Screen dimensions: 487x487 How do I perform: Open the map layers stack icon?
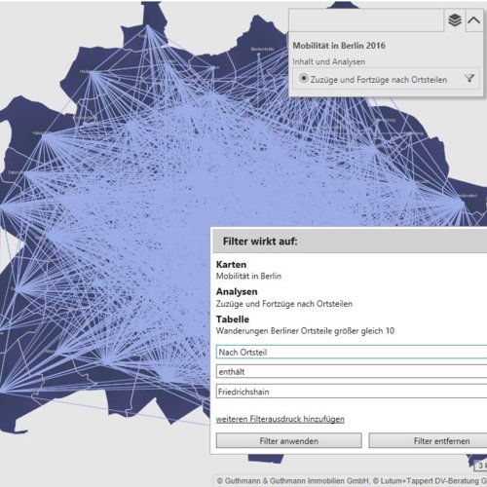pyautogui.click(x=455, y=20)
